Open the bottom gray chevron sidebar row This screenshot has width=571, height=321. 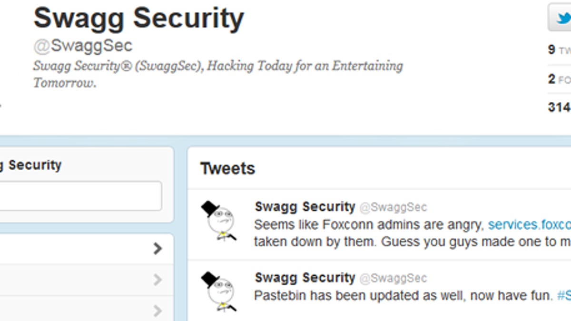tap(158, 311)
